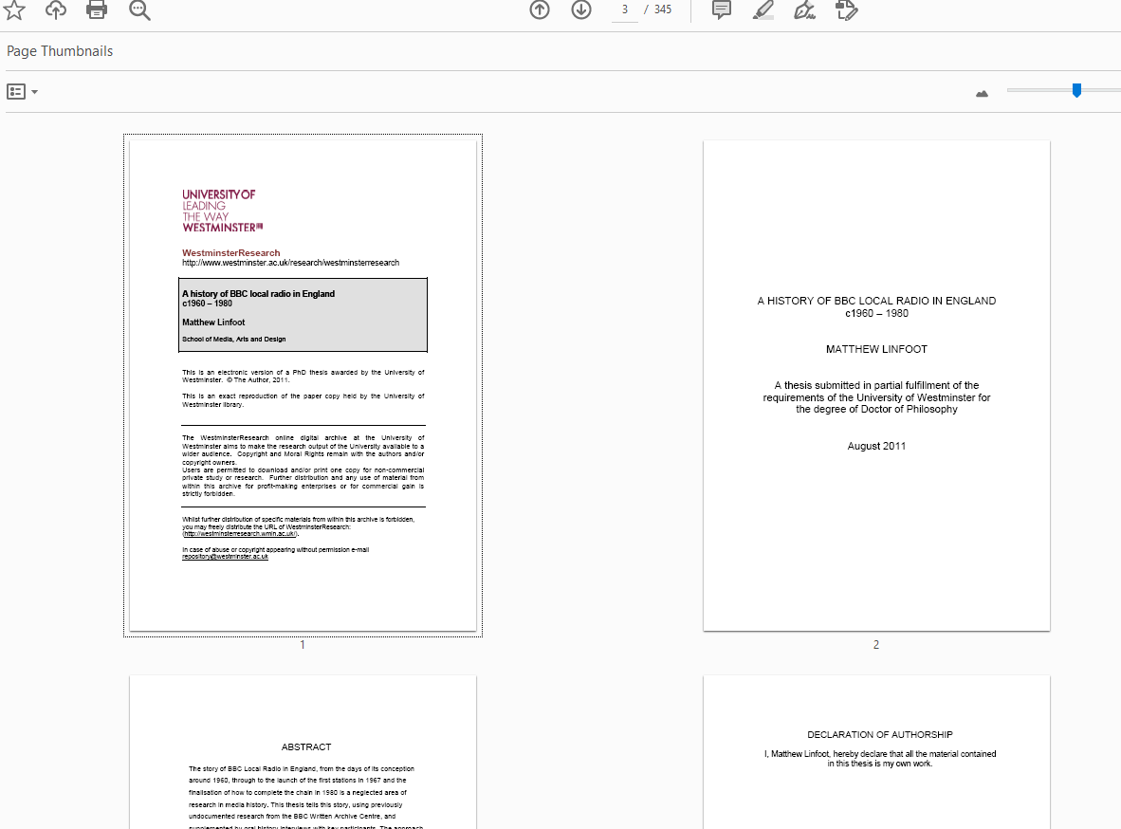Click the bookmark star icon
The image size is (1121, 829).
(14, 10)
